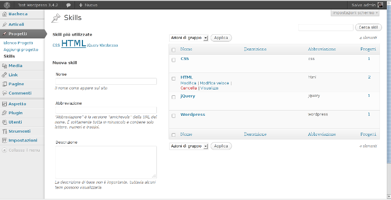Toggle select-all checkbox in table header

(173, 50)
